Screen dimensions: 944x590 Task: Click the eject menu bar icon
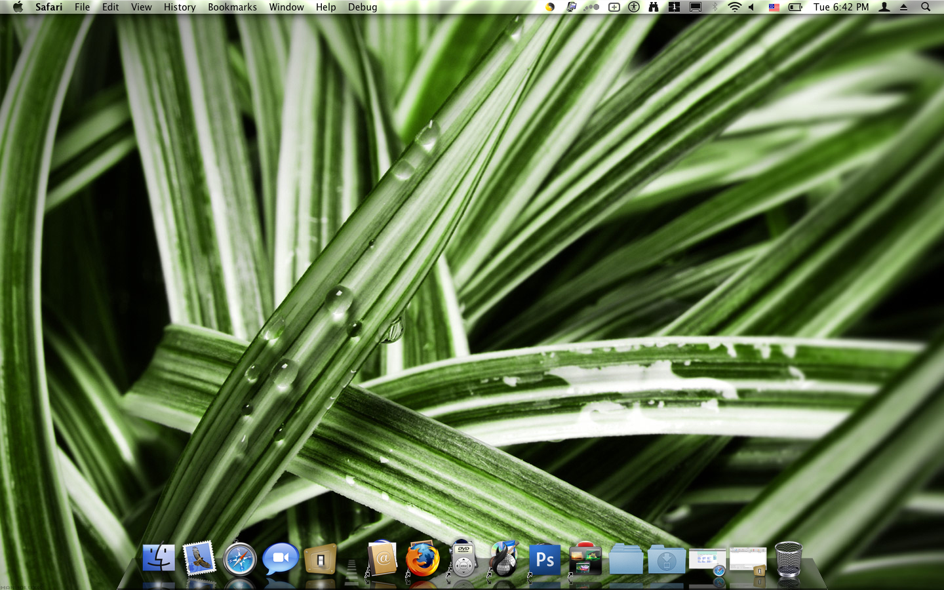tap(904, 7)
